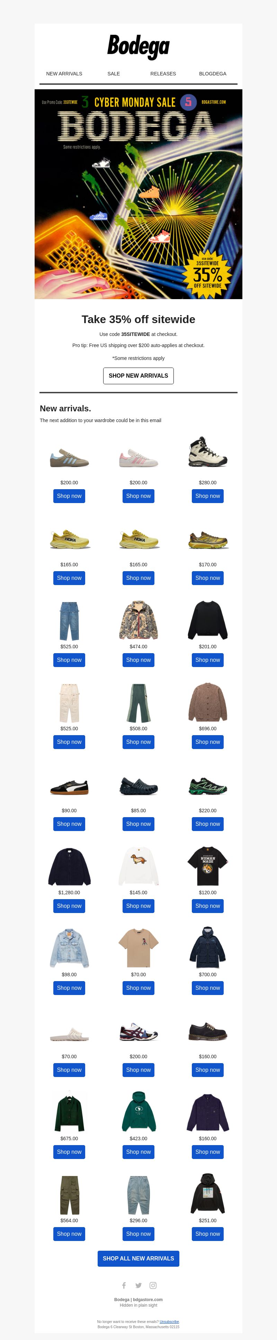Open the RELEASES nav link
Image resolution: width=277 pixels, height=1340 pixels.
pyautogui.click(x=163, y=74)
